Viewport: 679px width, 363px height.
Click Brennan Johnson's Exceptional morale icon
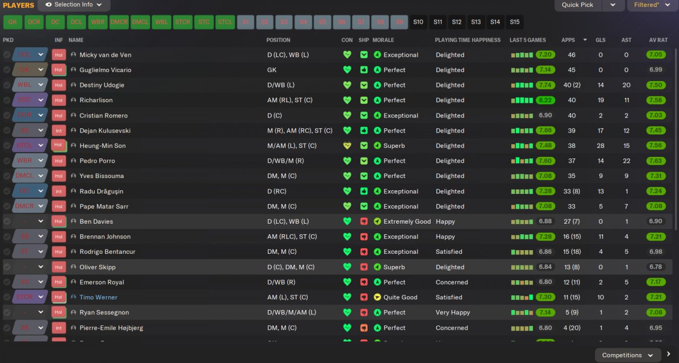[377, 237]
